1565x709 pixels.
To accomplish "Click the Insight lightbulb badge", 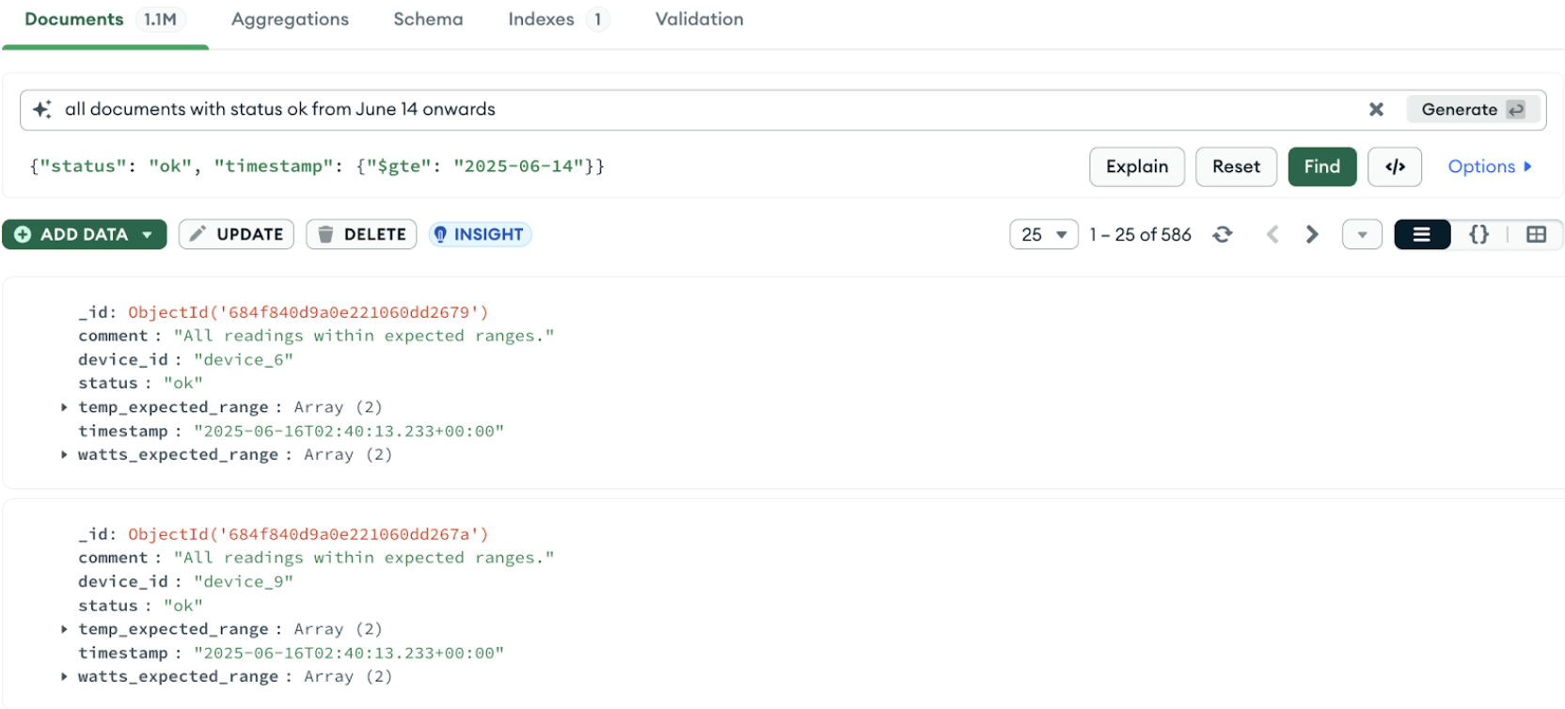I will coord(480,235).
